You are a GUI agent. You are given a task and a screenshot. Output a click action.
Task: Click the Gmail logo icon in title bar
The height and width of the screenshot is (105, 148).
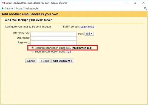point(3,3)
